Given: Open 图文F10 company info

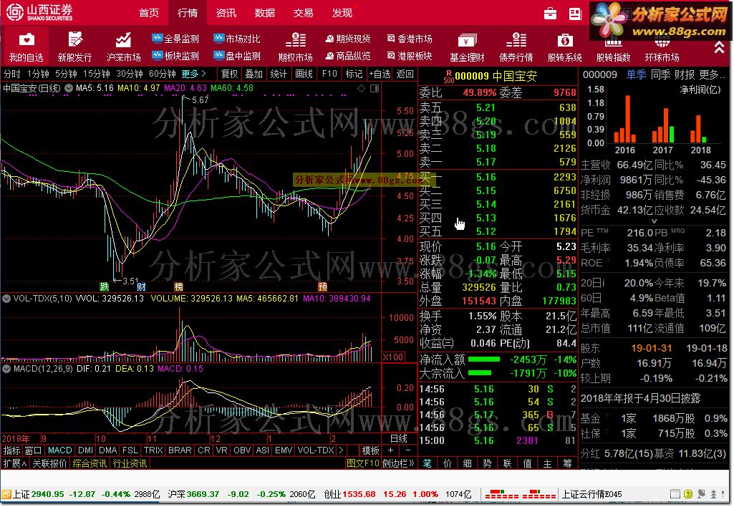Looking at the screenshot, I should click(363, 463).
